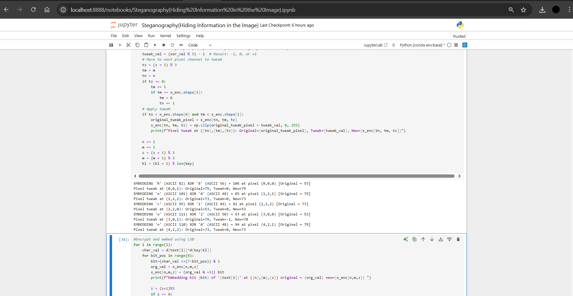Click the '#Encrypt and embed using LSB' comment line
573x296 pixels.
[x=164, y=239]
